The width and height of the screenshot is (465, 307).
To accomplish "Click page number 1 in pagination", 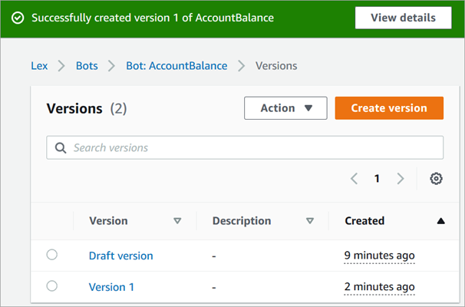I will (x=377, y=179).
